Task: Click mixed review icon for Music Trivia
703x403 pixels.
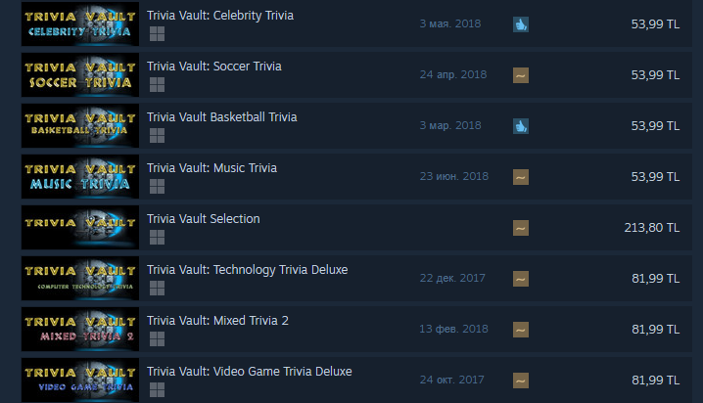Action: (x=521, y=177)
